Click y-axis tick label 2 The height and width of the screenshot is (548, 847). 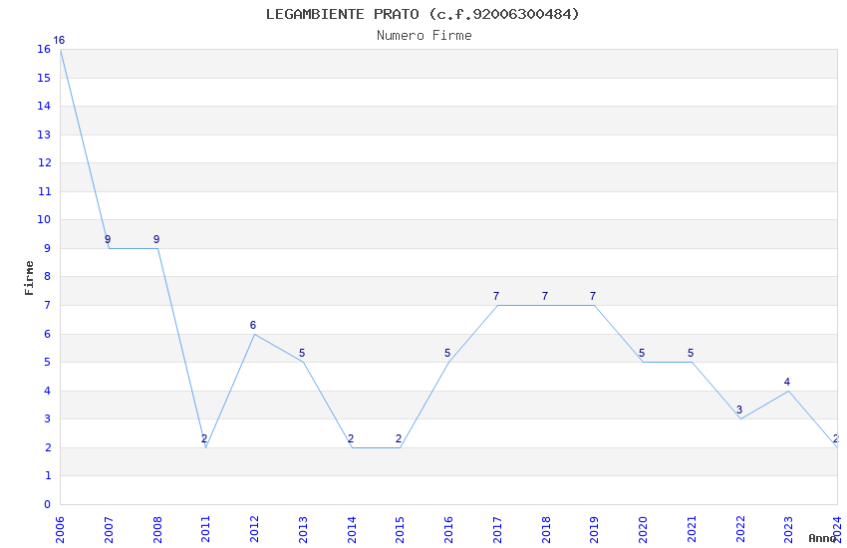[48, 447]
